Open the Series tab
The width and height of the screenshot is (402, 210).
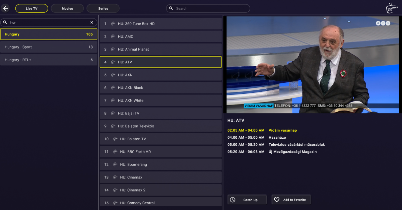coord(103,8)
